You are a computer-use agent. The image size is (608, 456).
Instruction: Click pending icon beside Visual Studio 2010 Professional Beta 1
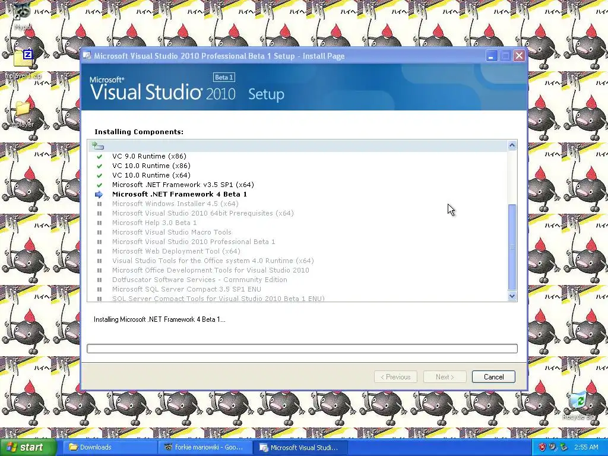click(x=99, y=242)
